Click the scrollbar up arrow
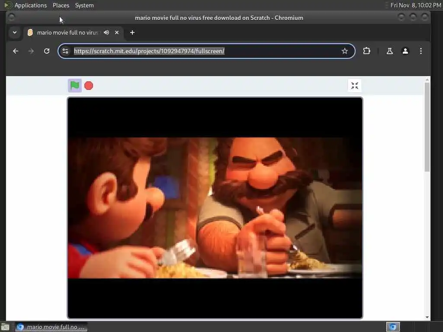 pyautogui.click(x=427, y=80)
